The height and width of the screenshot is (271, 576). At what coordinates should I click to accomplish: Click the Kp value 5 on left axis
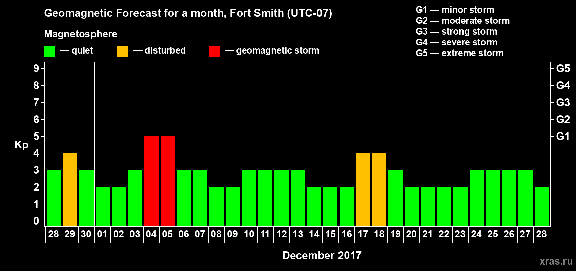36,136
